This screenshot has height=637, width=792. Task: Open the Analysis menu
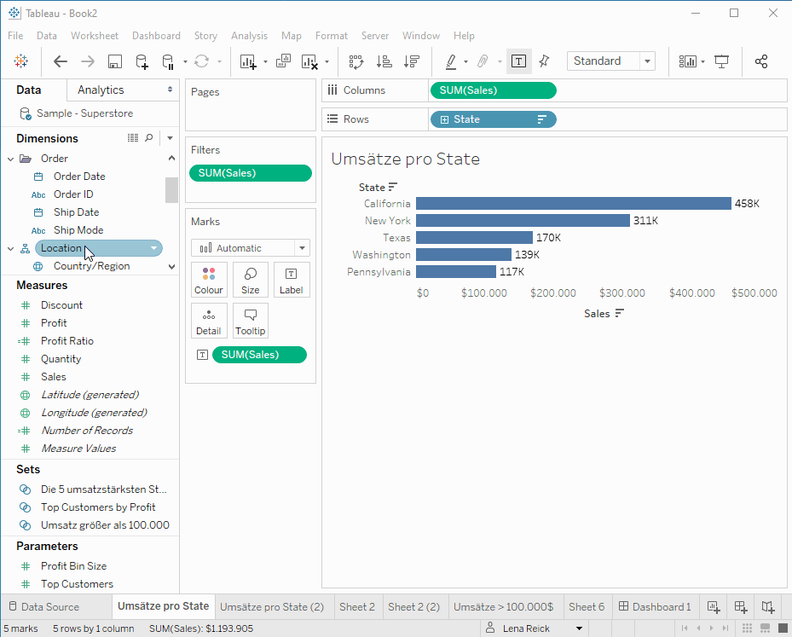[249, 36]
